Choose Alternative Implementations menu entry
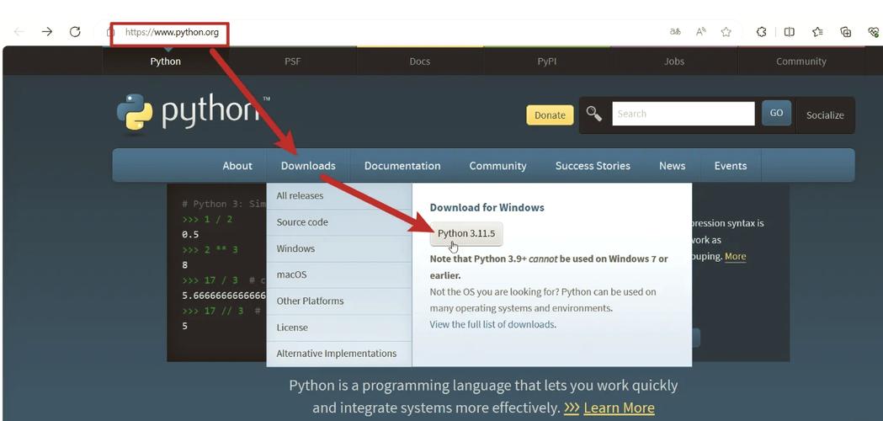Image resolution: width=883 pixels, height=421 pixels. pyautogui.click(x=339, y=354)
